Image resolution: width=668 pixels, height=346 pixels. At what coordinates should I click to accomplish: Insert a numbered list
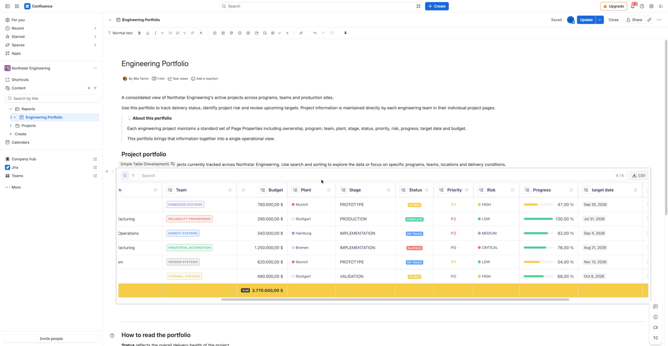pyautogui.click(x=178, y=33)
